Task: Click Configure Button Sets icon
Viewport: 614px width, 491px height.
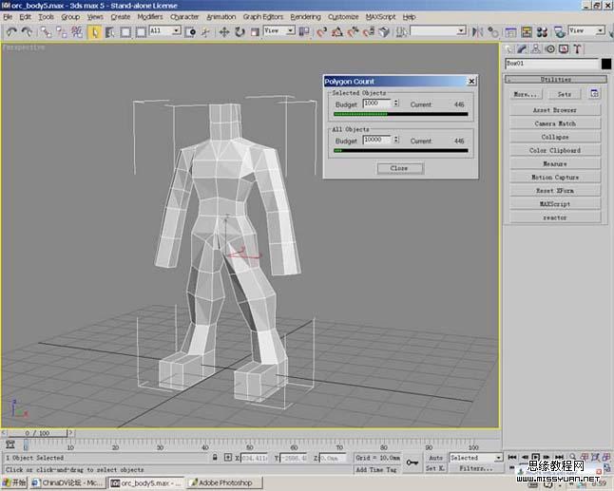Action: (x=594, y=93)
